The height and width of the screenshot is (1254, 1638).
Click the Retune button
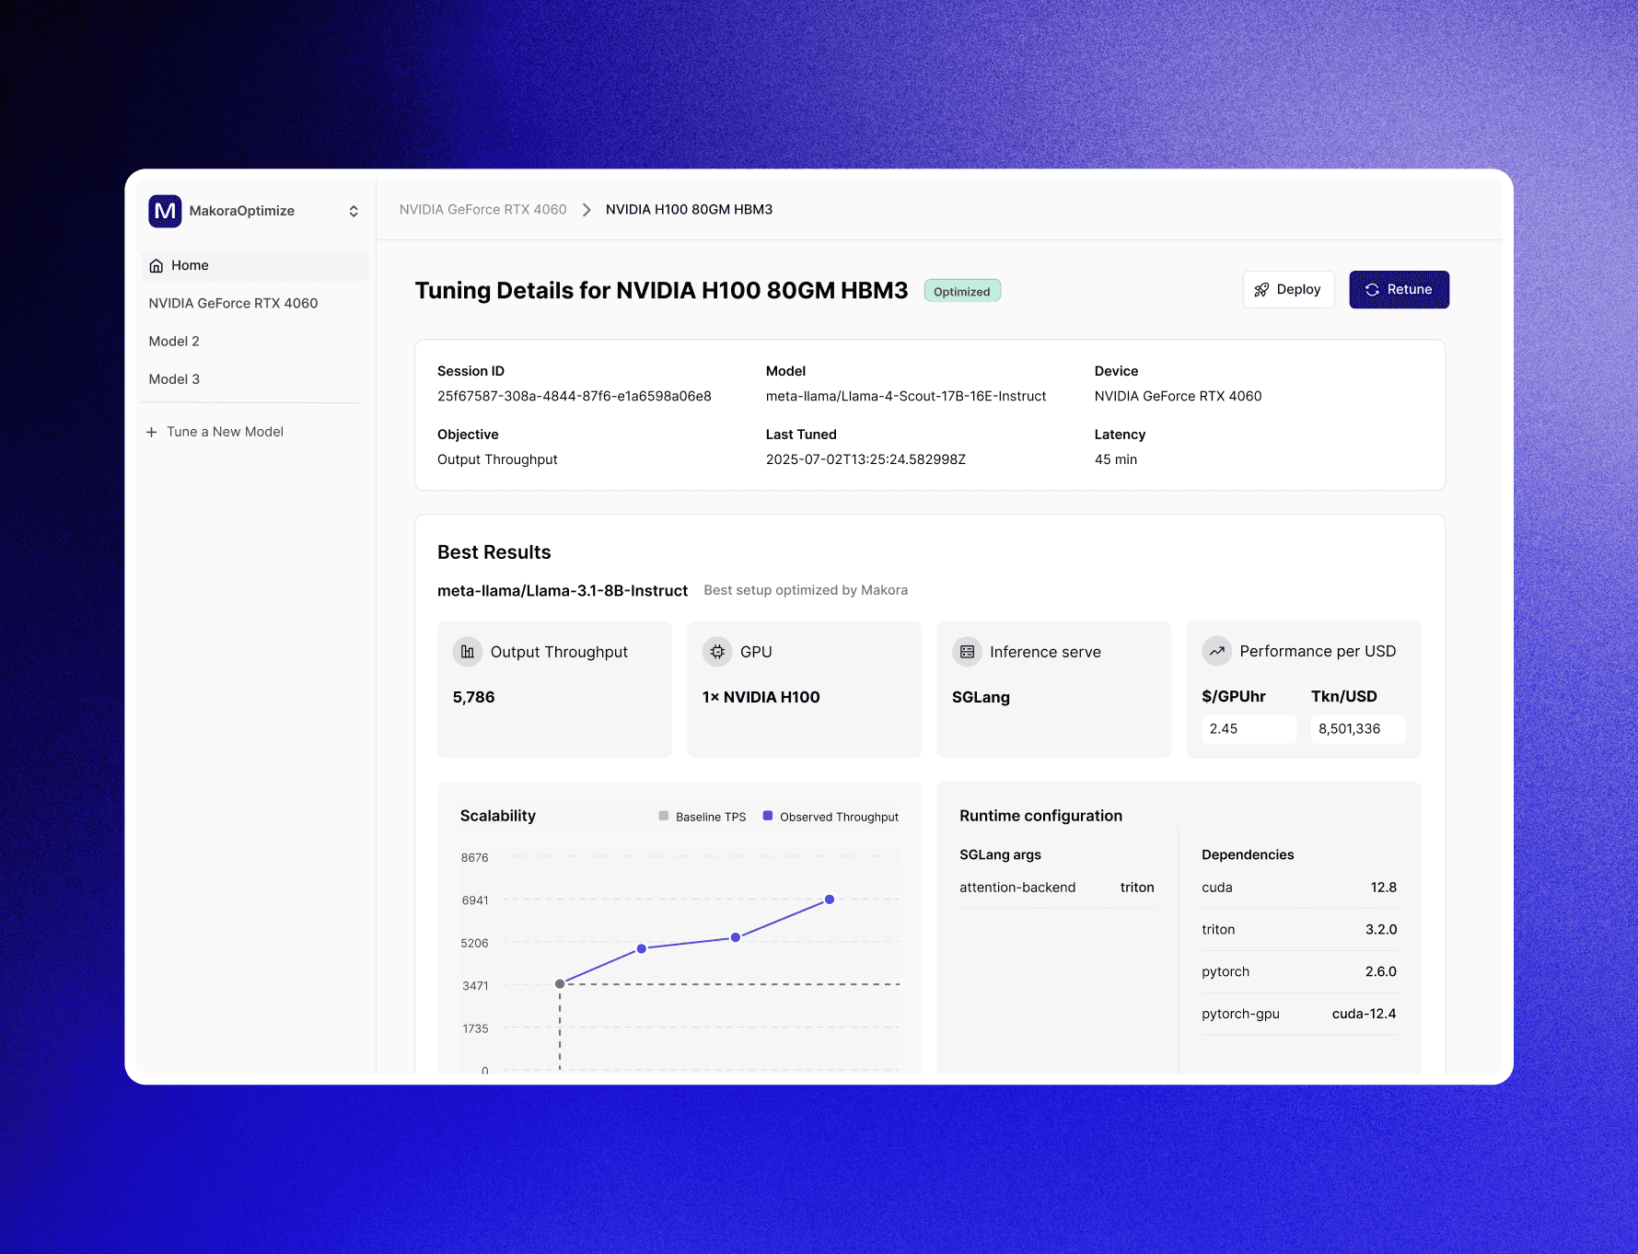1399,289
